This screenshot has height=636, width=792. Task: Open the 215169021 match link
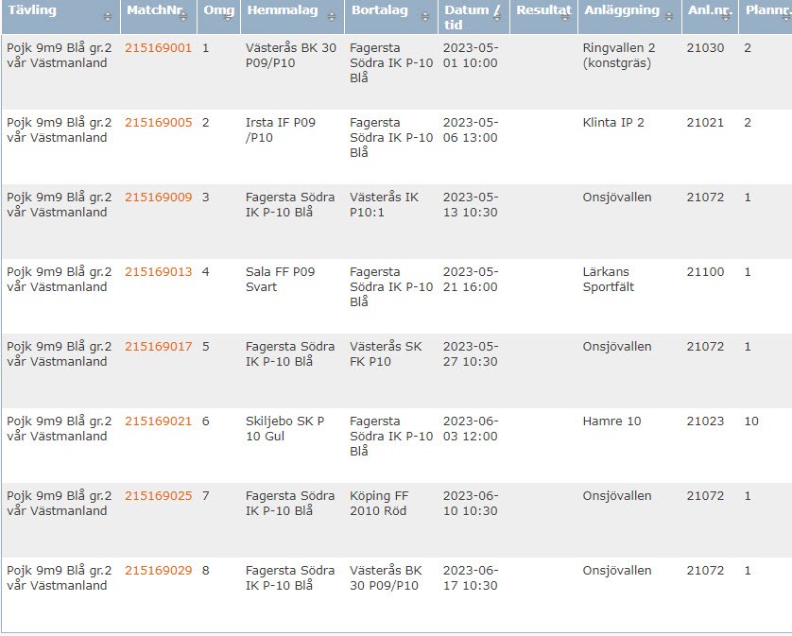click(x=158, y=421)
